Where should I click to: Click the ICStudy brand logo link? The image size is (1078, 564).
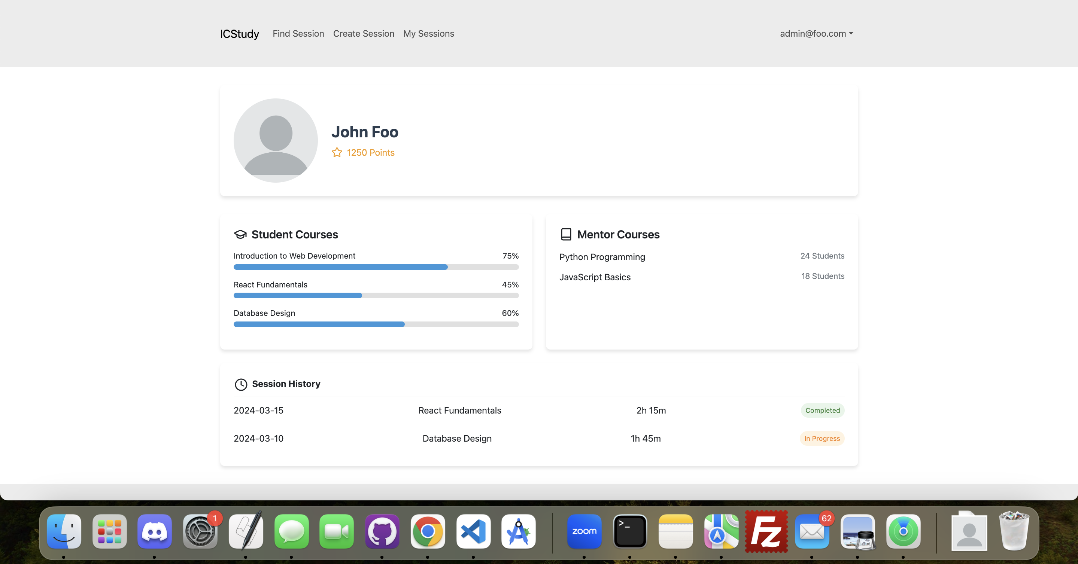[239, 33]
